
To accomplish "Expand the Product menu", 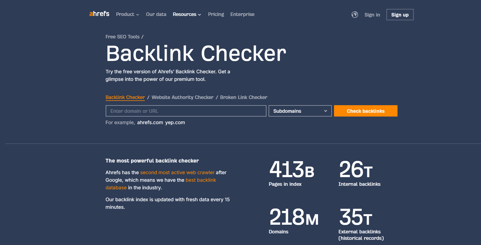I will (x=128, y=14).
